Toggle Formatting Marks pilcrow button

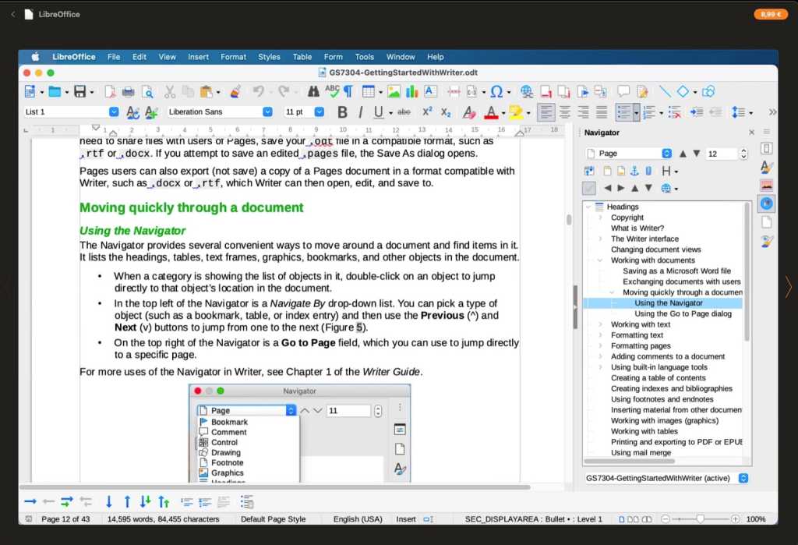348,92
